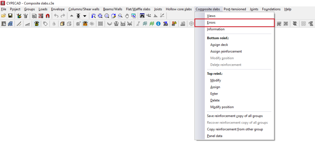
Task: Click the black beam section icon near toolbar end
Action: (x=295, y=24)
